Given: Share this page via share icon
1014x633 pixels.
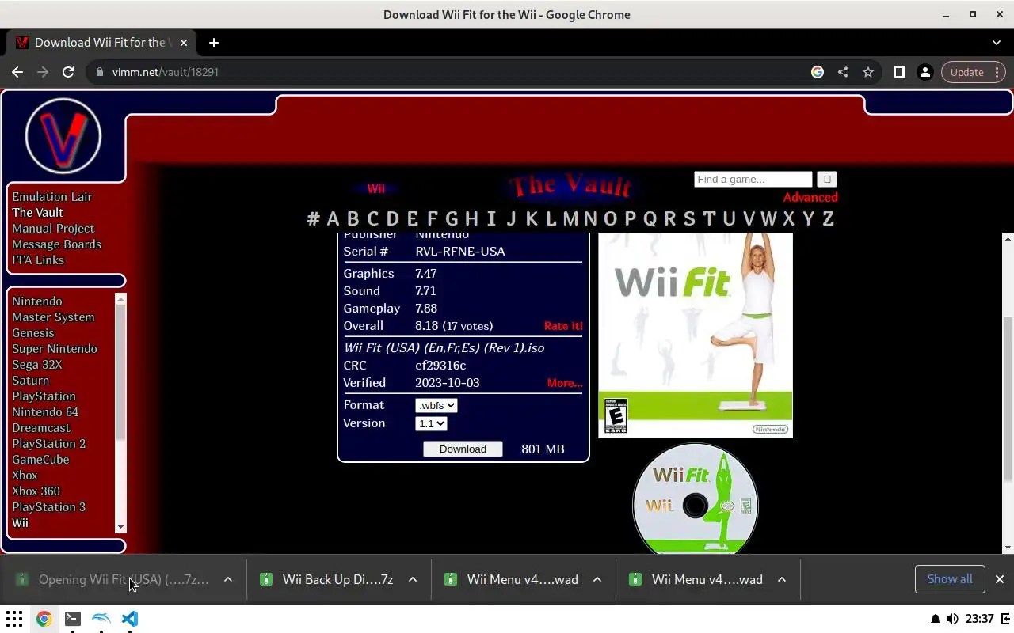Looking at the screenshot, I should pyautogui.click(x=843, y=72).
